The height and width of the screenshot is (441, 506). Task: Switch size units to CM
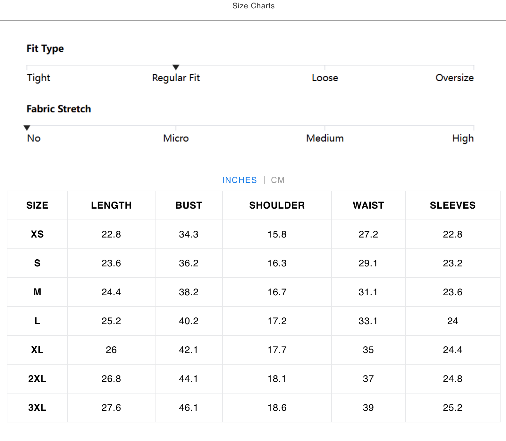pos(278,180)
